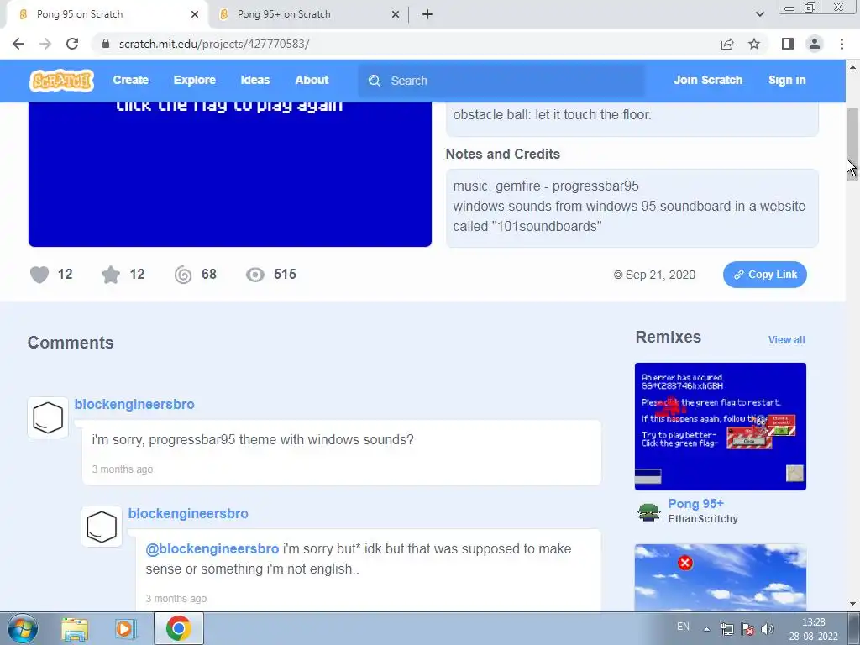The image size is (860, 645).
Task: Close the Pong 95+ on Scratch tab
Action: click(396, 14)
